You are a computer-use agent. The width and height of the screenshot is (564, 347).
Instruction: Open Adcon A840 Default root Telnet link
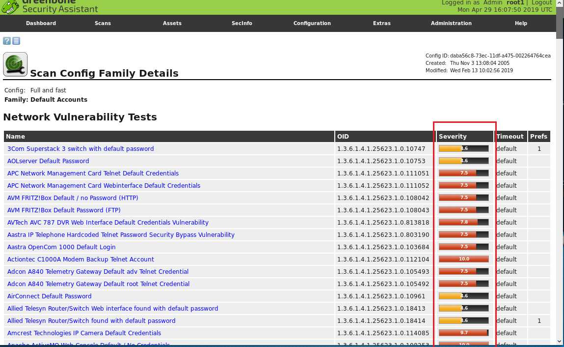point(98,284)
